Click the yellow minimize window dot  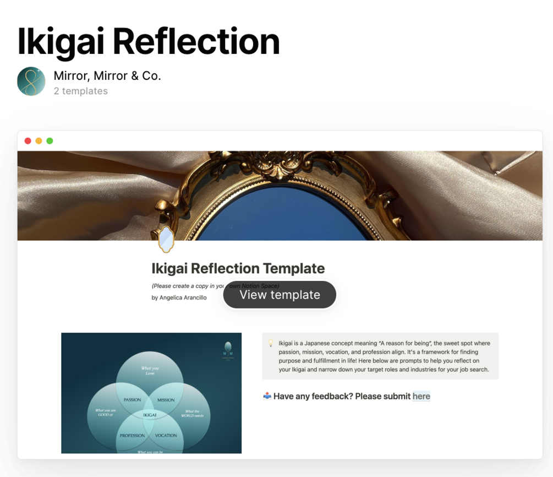click(x=39, y=141)
